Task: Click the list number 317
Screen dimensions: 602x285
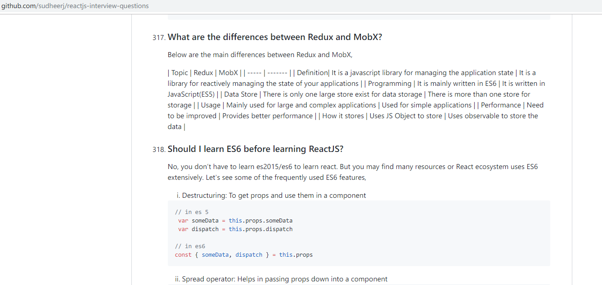Action: [159, 38]
